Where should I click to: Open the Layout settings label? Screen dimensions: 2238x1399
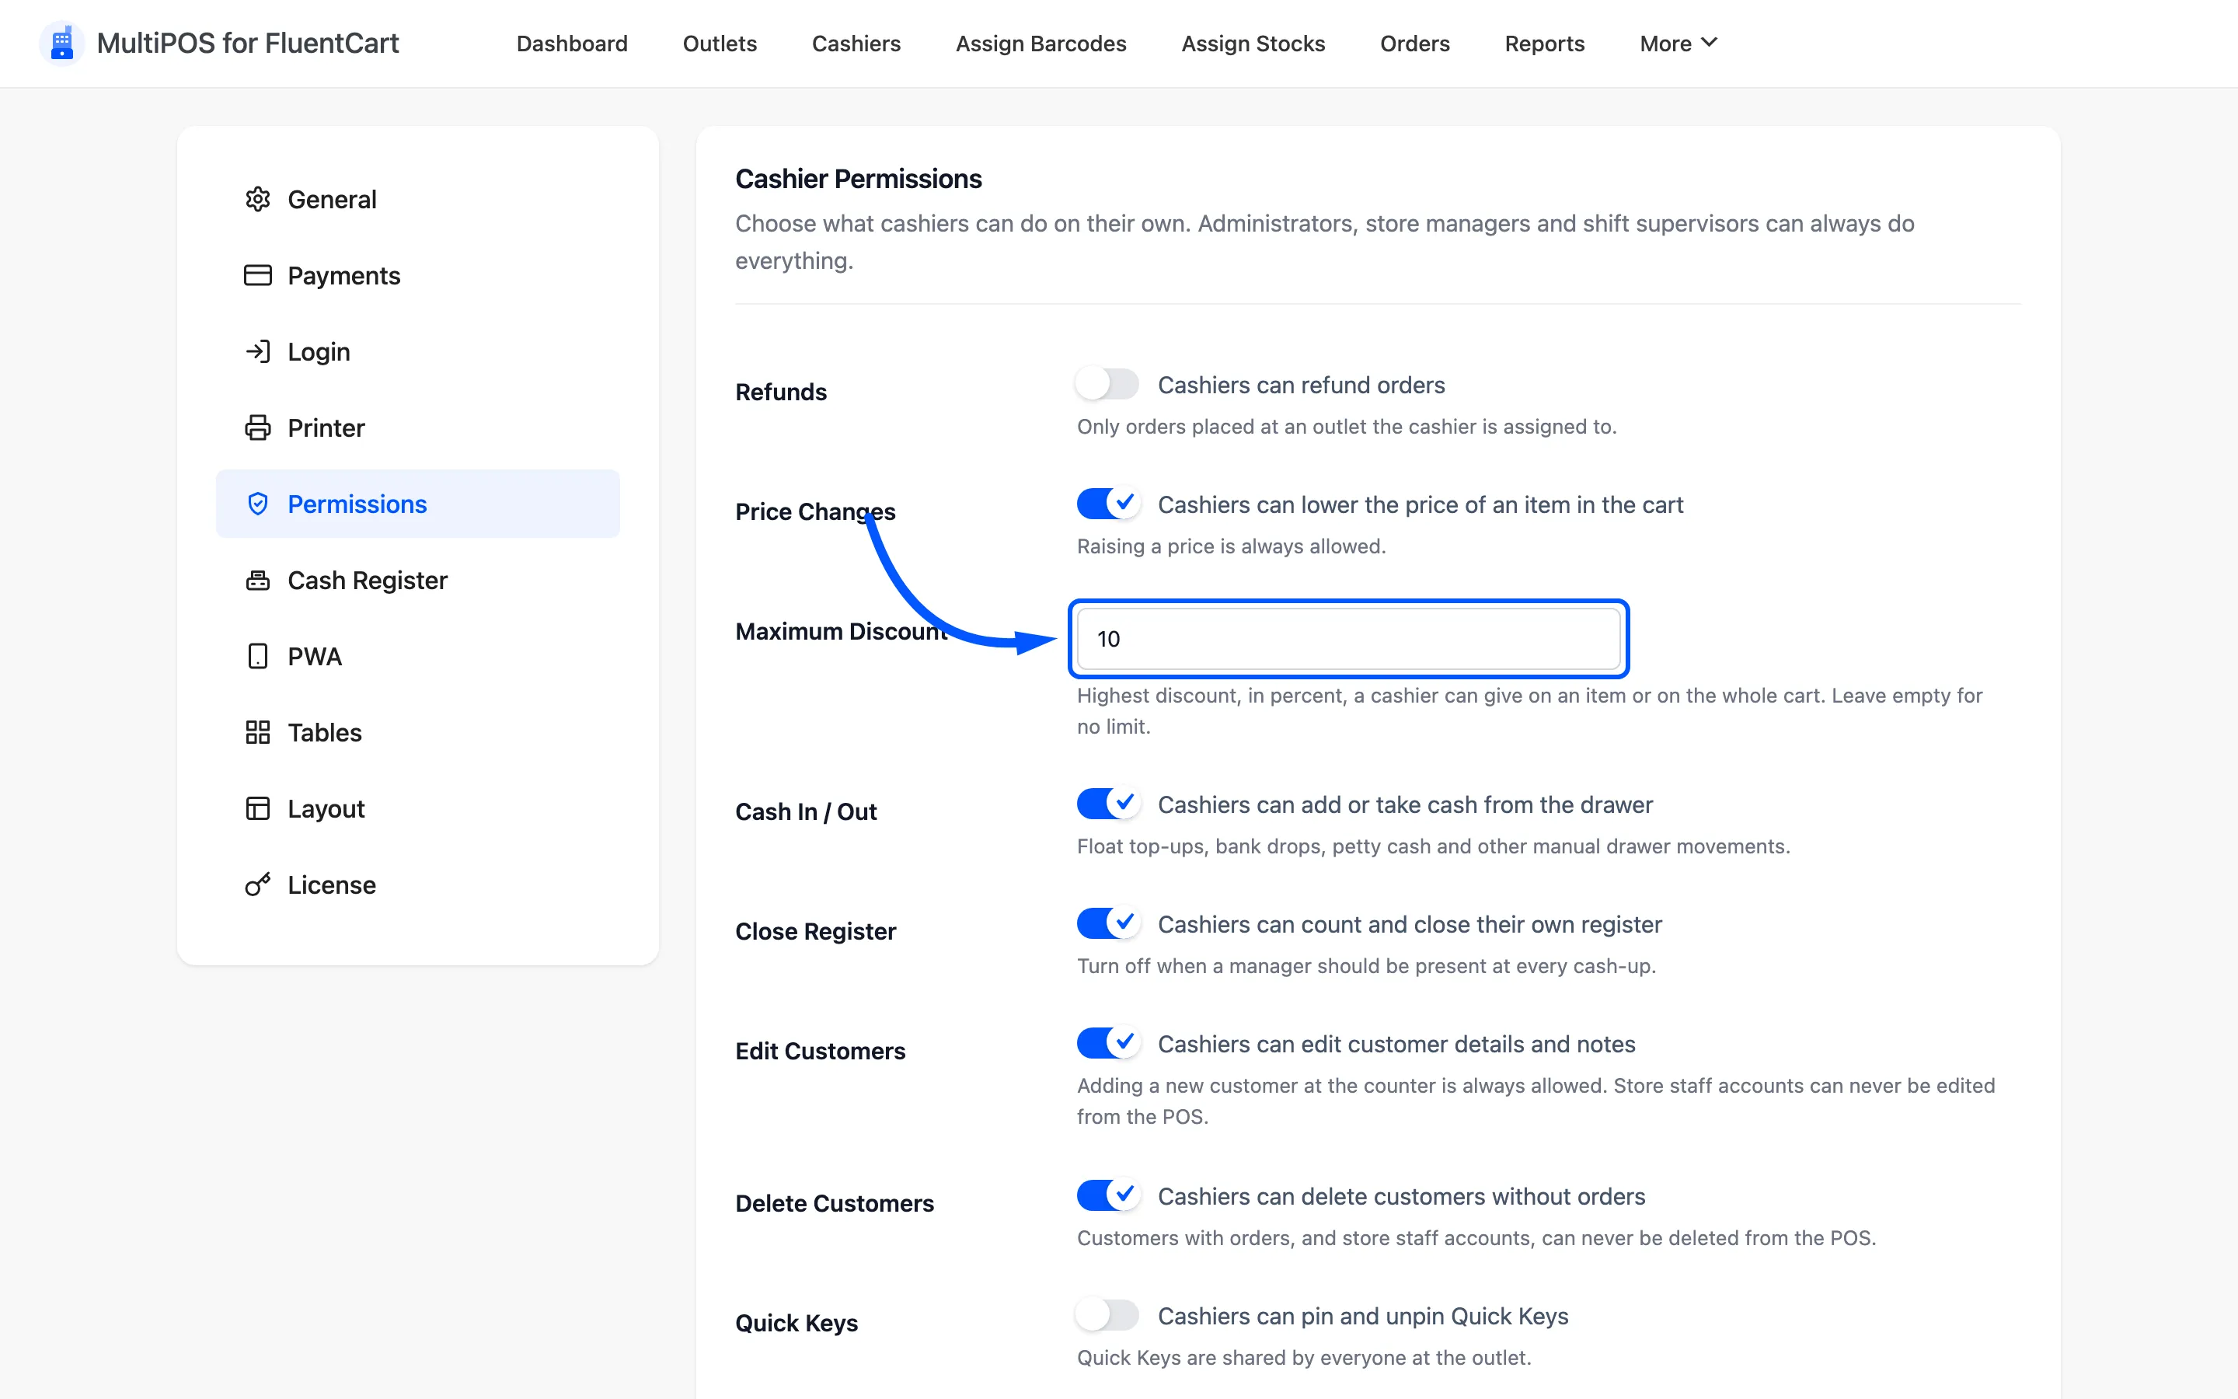326,808
